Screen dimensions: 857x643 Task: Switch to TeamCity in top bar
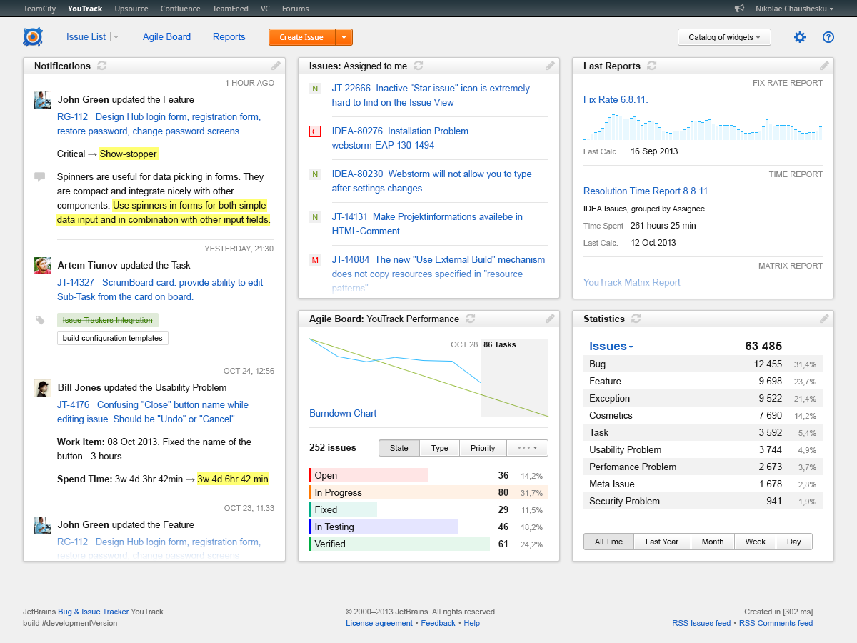[x=39, y=9]
